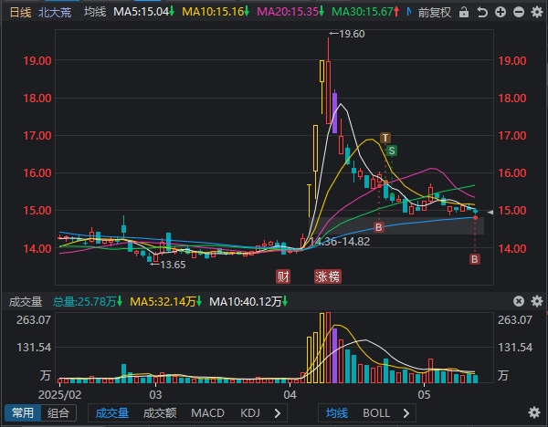Close the volume indicator panel

point(517,301)
